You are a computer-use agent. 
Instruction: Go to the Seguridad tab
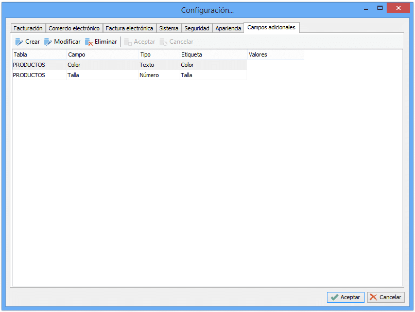click(197, 28)
